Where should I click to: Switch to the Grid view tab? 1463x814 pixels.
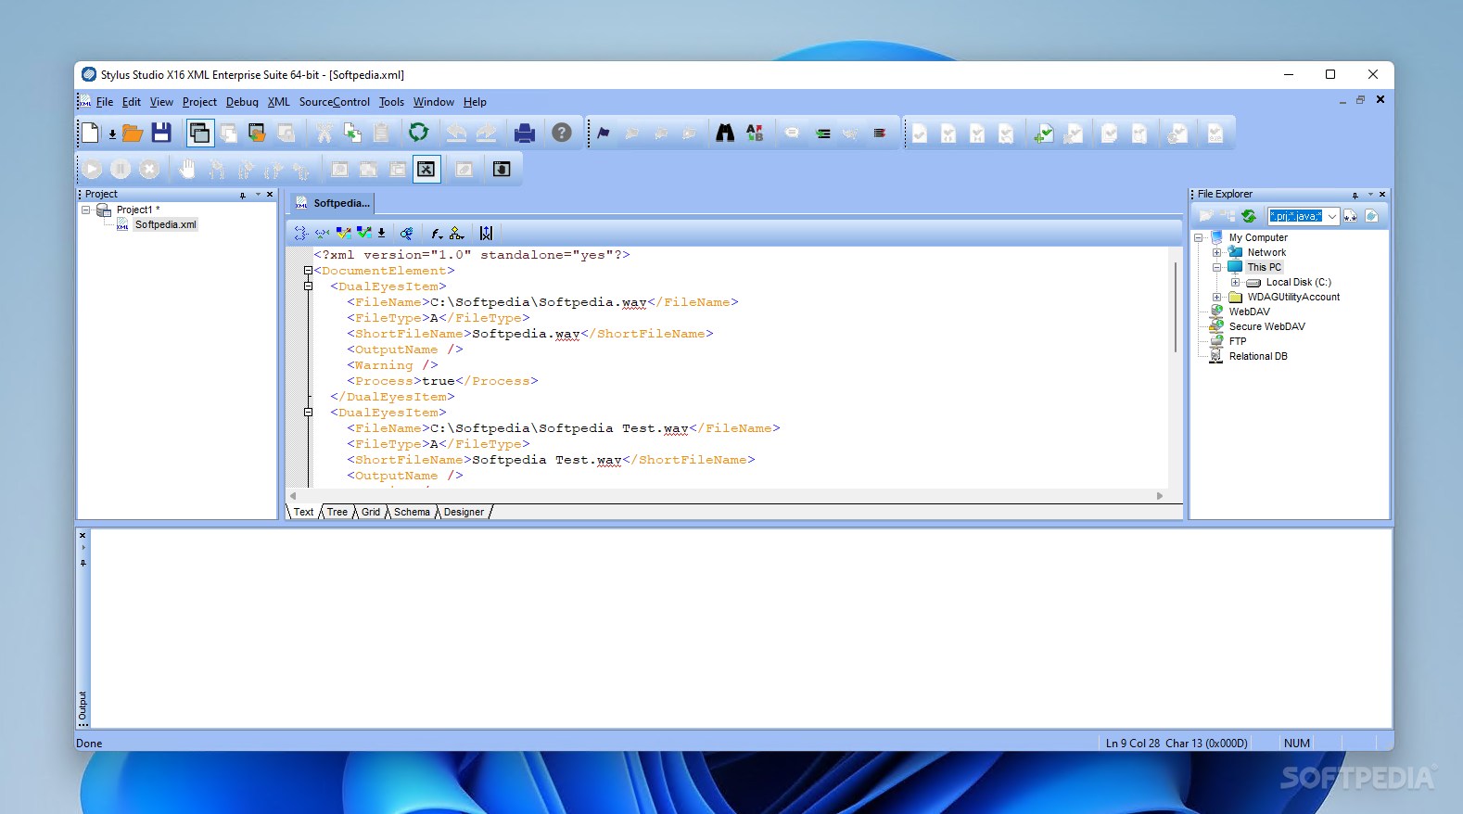tap(371, 512)
